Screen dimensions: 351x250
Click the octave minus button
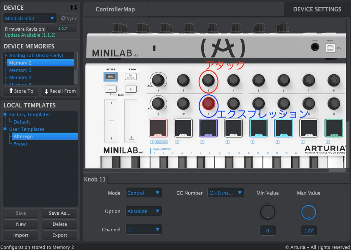point(111,89)
